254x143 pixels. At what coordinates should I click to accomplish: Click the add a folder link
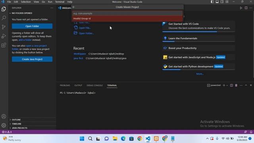pos(25,40)
